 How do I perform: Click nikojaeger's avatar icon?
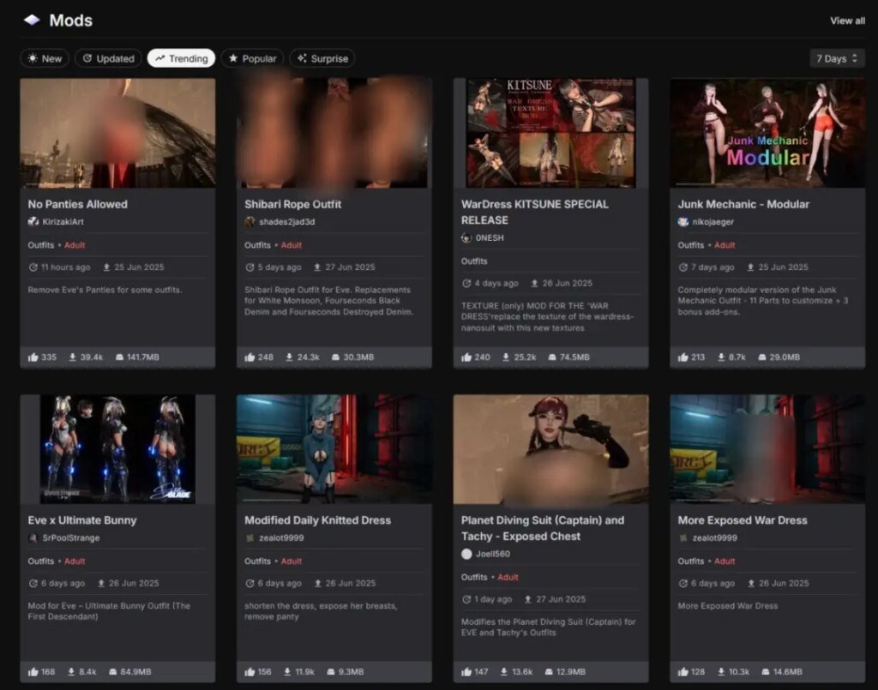pyautogui.click(x=683, y=221)
